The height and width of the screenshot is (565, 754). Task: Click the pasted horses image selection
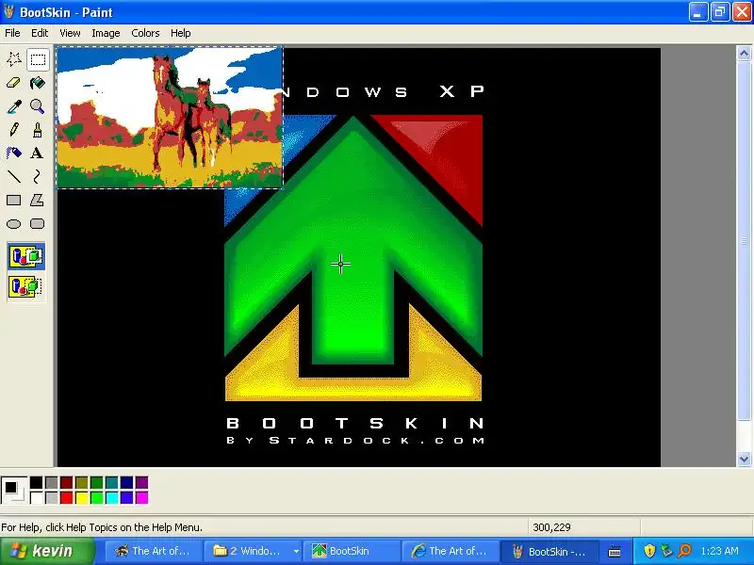170,118
